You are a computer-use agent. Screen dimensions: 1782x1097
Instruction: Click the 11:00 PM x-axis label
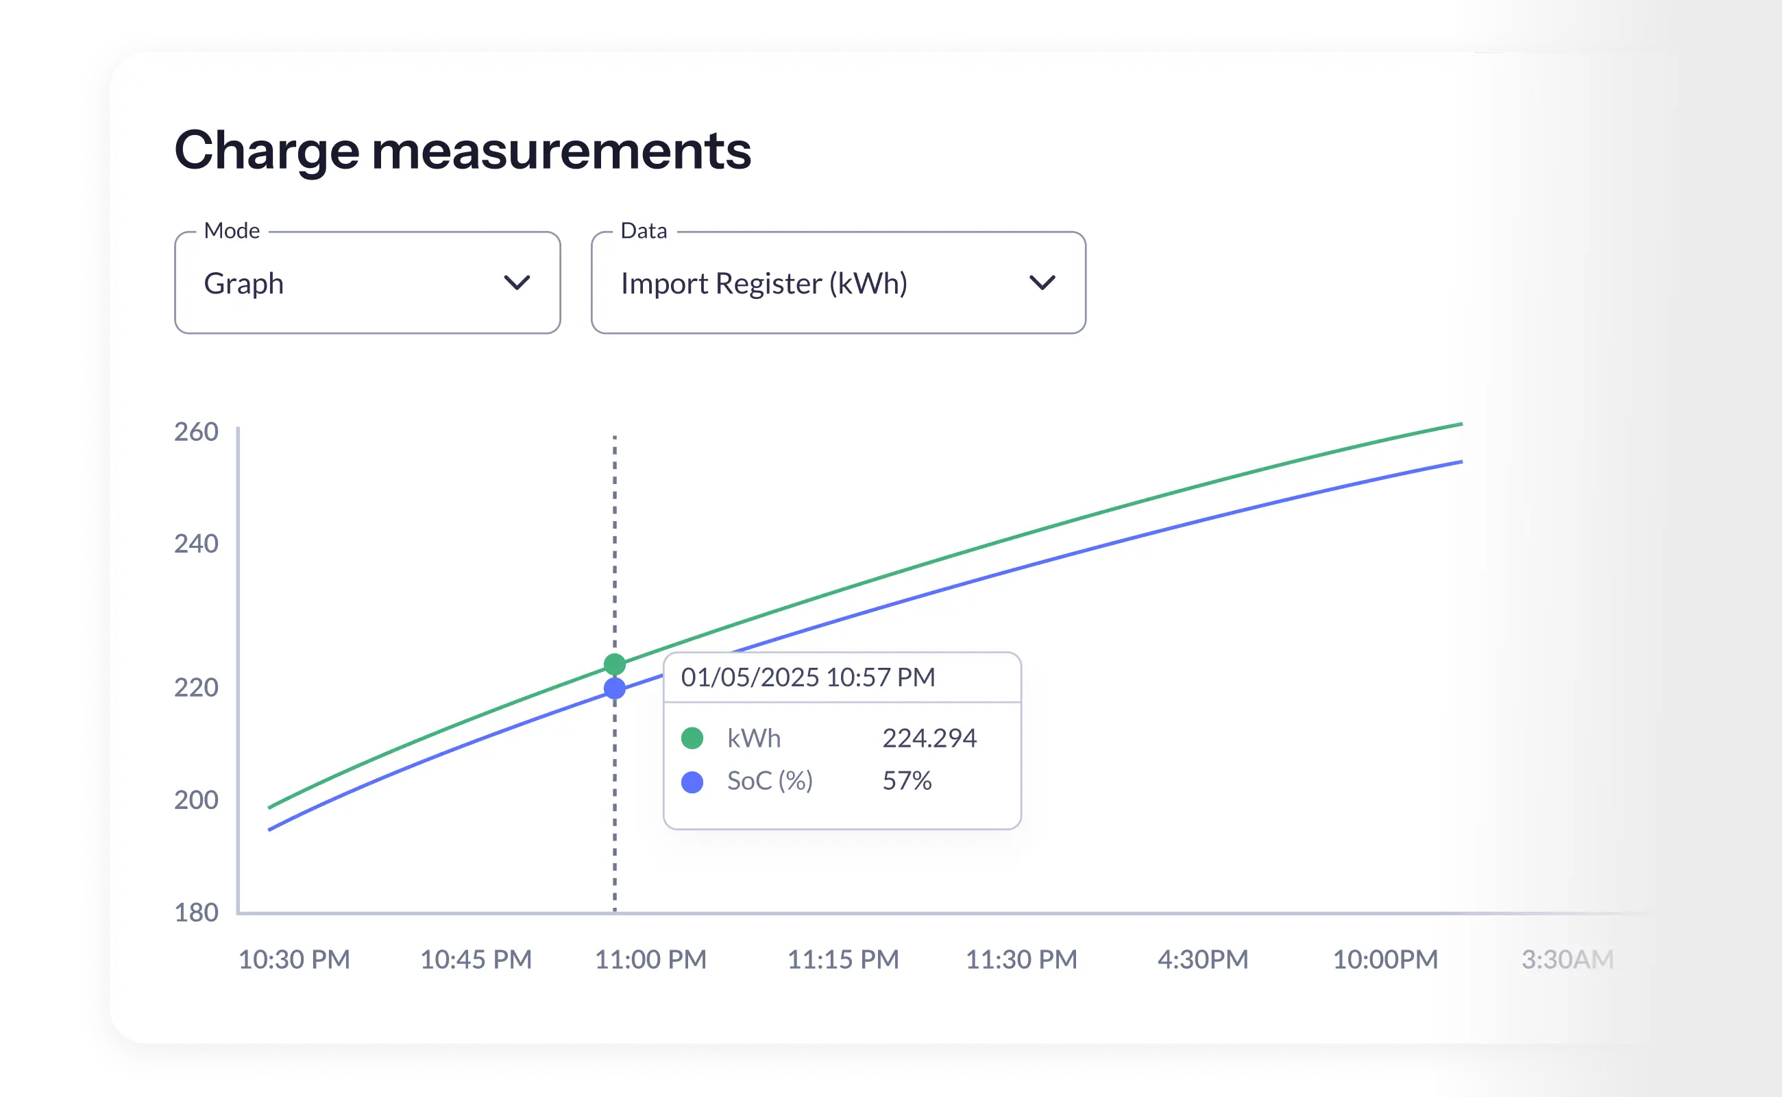[x=650, y=960]
